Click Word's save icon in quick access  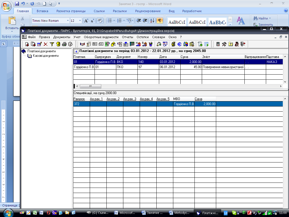[17, 3]
